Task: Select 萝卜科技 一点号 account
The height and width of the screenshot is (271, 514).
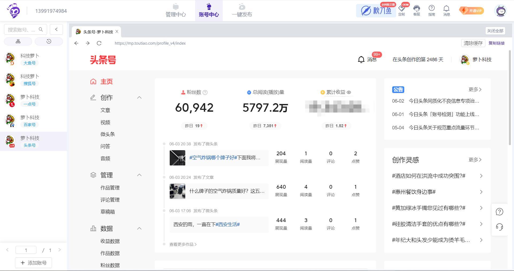Action: pos(33,100)
